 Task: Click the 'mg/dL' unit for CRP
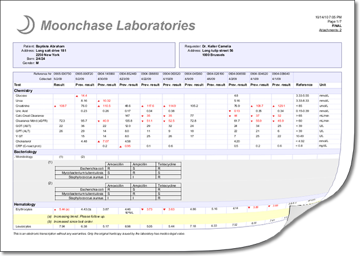coord(323,146)
